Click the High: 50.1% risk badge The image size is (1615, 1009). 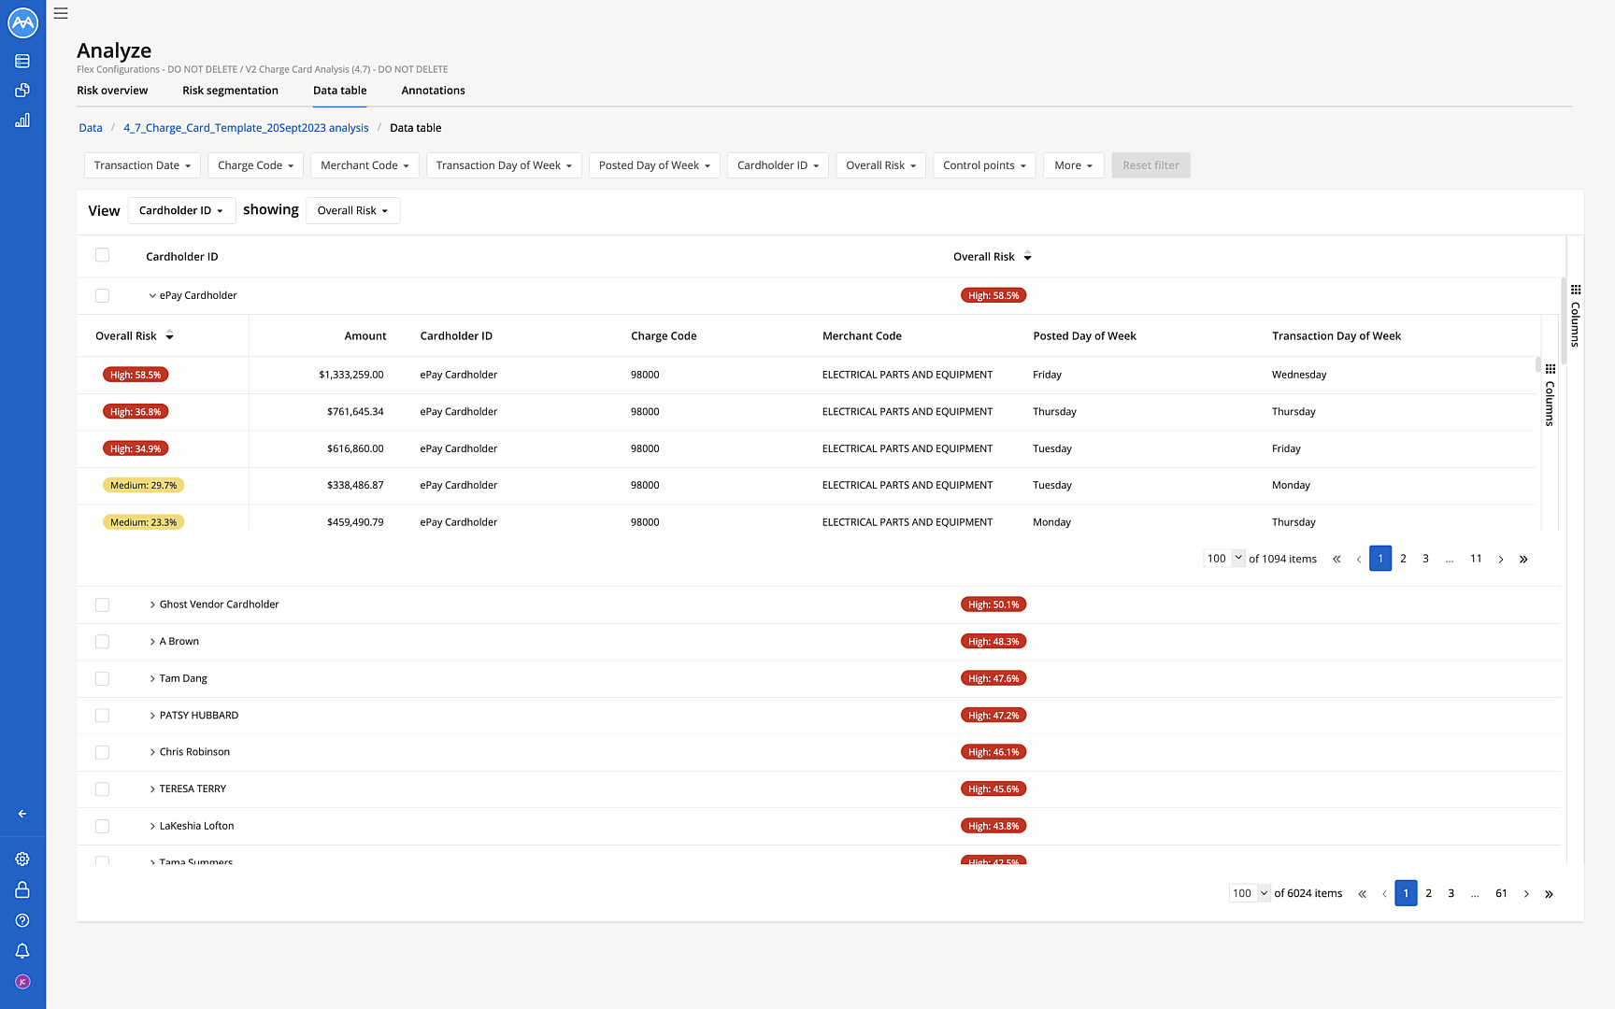(993, 604)
